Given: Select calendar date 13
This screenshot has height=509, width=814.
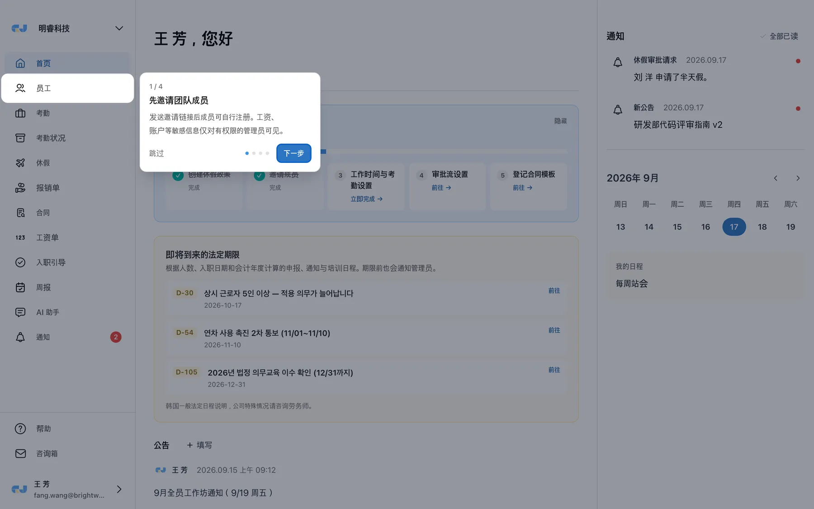Looking at the screenshot, I should point(620,227).
